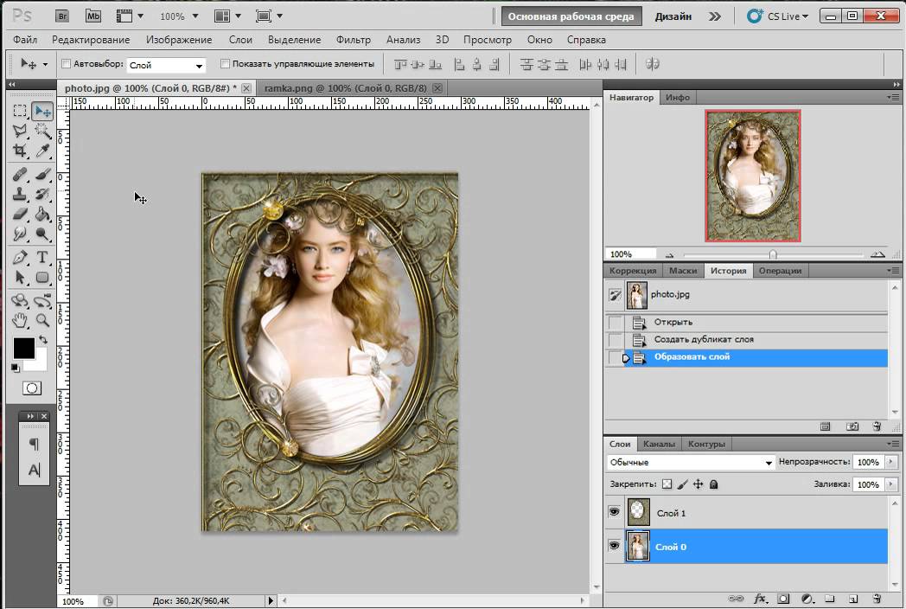Expand the Непрозрачность opacity slider arrow

coord(890,463)
